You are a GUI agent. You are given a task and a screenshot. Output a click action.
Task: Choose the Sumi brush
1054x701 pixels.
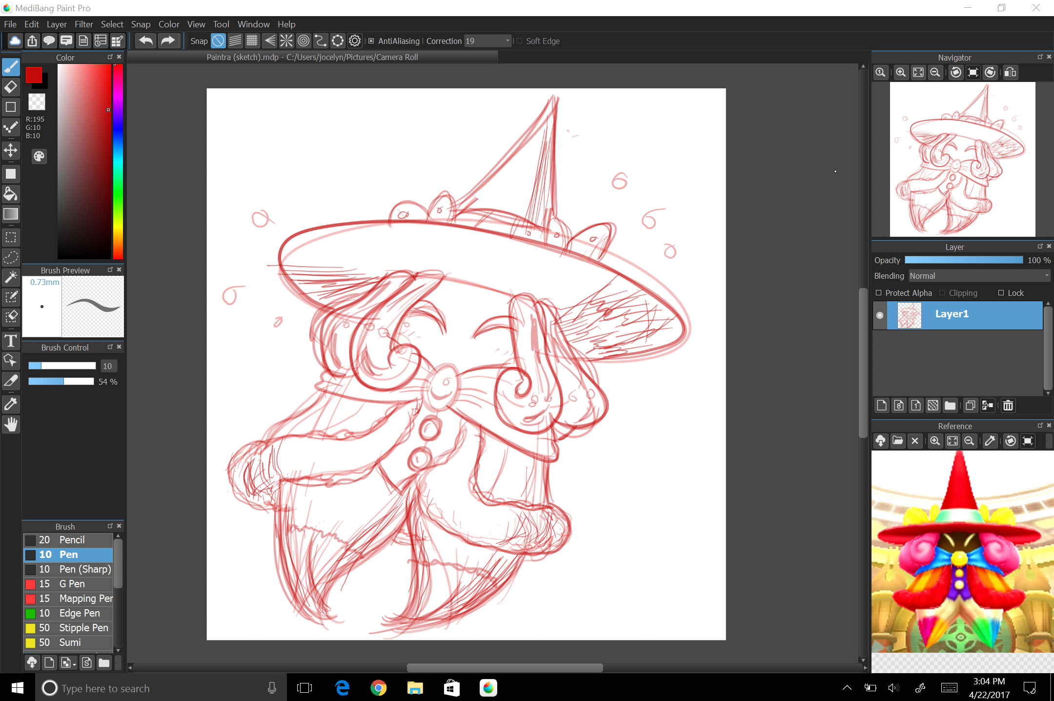point(68,642)
